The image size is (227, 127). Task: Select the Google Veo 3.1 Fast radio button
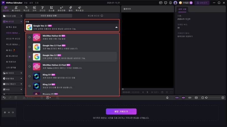tap(30, 47)
